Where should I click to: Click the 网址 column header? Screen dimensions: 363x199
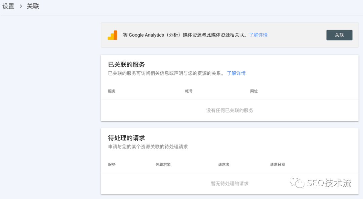point(254,91)
